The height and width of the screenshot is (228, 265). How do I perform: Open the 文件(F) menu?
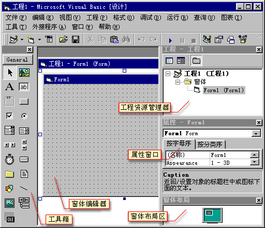click(x=16, y=18)
